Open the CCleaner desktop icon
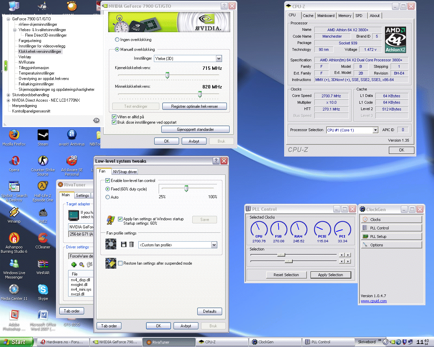Screen dimensions: 434x347 43,241
